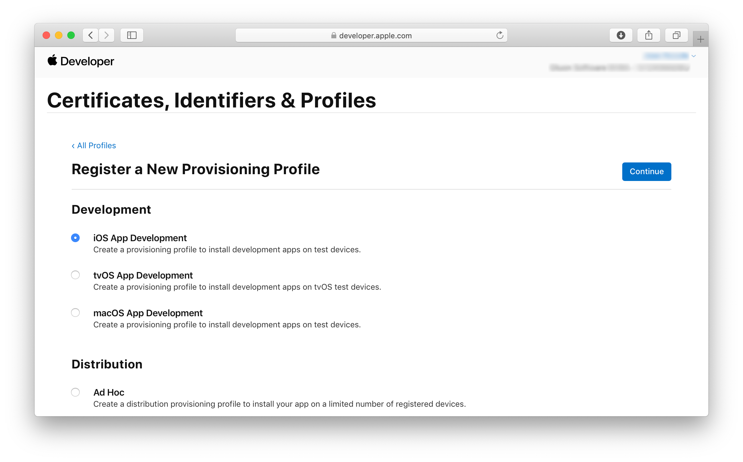The height and width of the screenshot is (462, 743).
Task: Click the macOS App Development label
Action: click(x=148, y=313)
